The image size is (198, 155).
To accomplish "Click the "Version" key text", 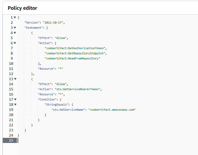I will click(x=32, y=23).
